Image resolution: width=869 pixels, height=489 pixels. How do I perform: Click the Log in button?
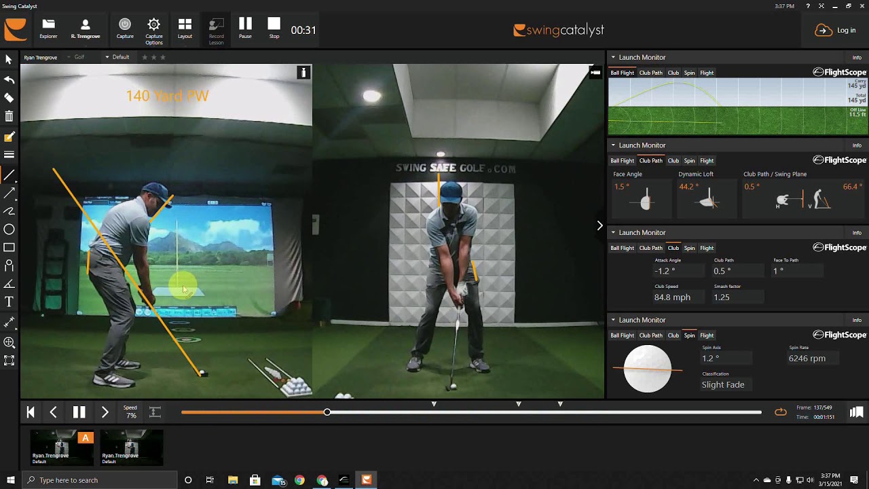click(x=836, y=31)
